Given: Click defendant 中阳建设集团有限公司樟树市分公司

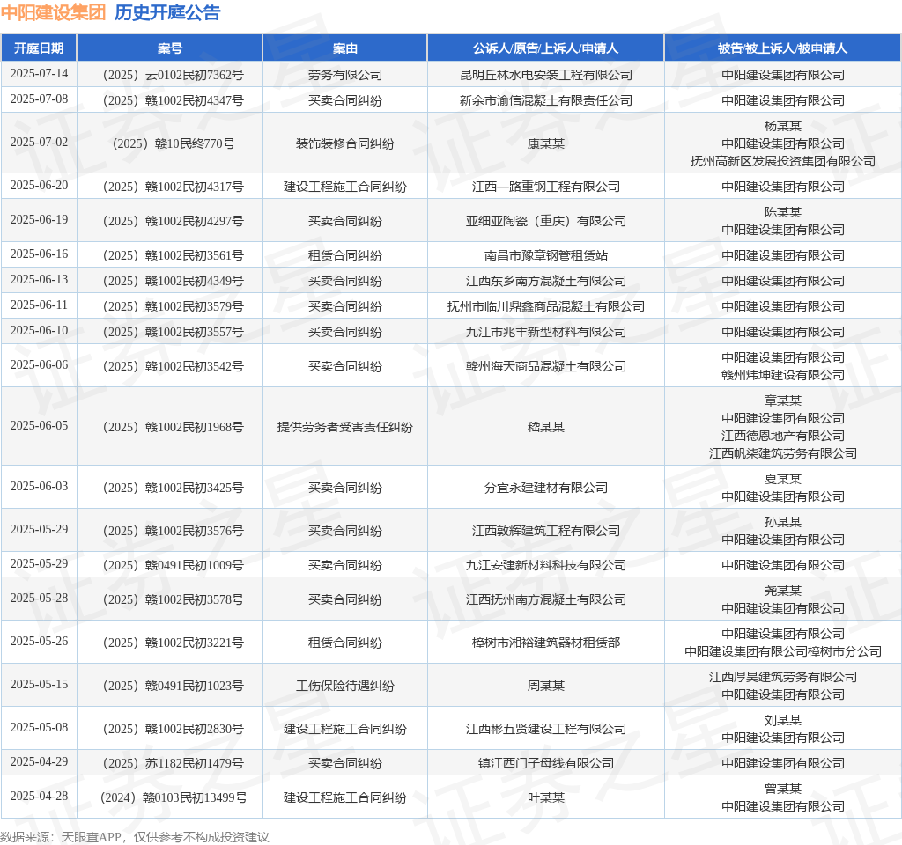Looking at the screenshot, I should [x=783, y=652].
